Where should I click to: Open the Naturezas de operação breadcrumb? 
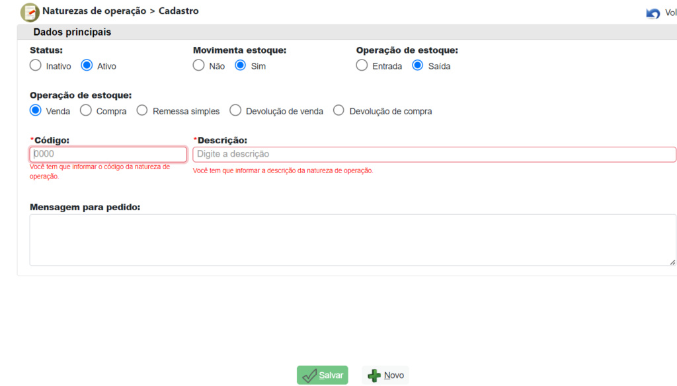pyautogui.click(x=94, y=11)
